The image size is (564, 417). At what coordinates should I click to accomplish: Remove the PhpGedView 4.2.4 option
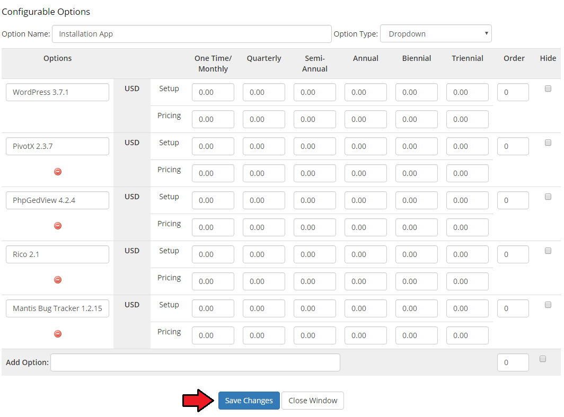(58, 226)
